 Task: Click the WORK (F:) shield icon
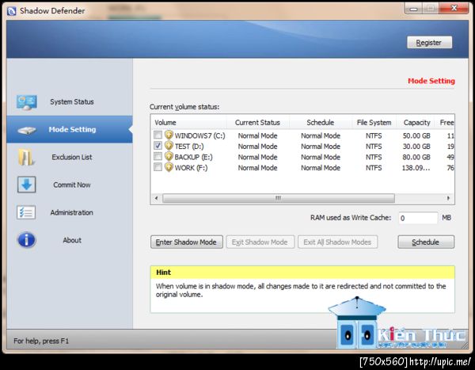[169, 167]
